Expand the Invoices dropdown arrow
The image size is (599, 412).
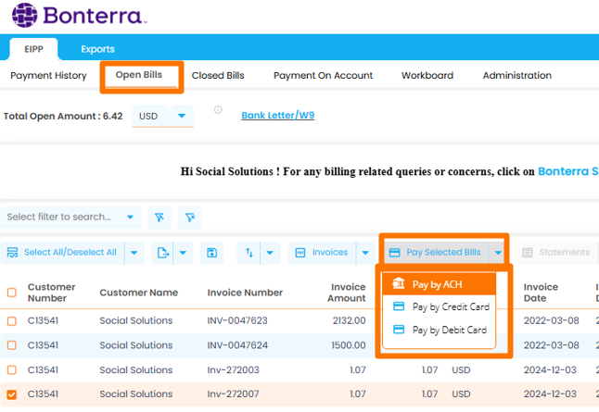click(x=365, y=253)
